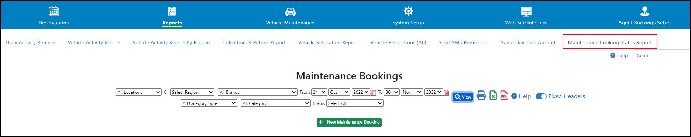
Task: Open Vehicle Relocations (AE) link
Action: pos(398,43)
